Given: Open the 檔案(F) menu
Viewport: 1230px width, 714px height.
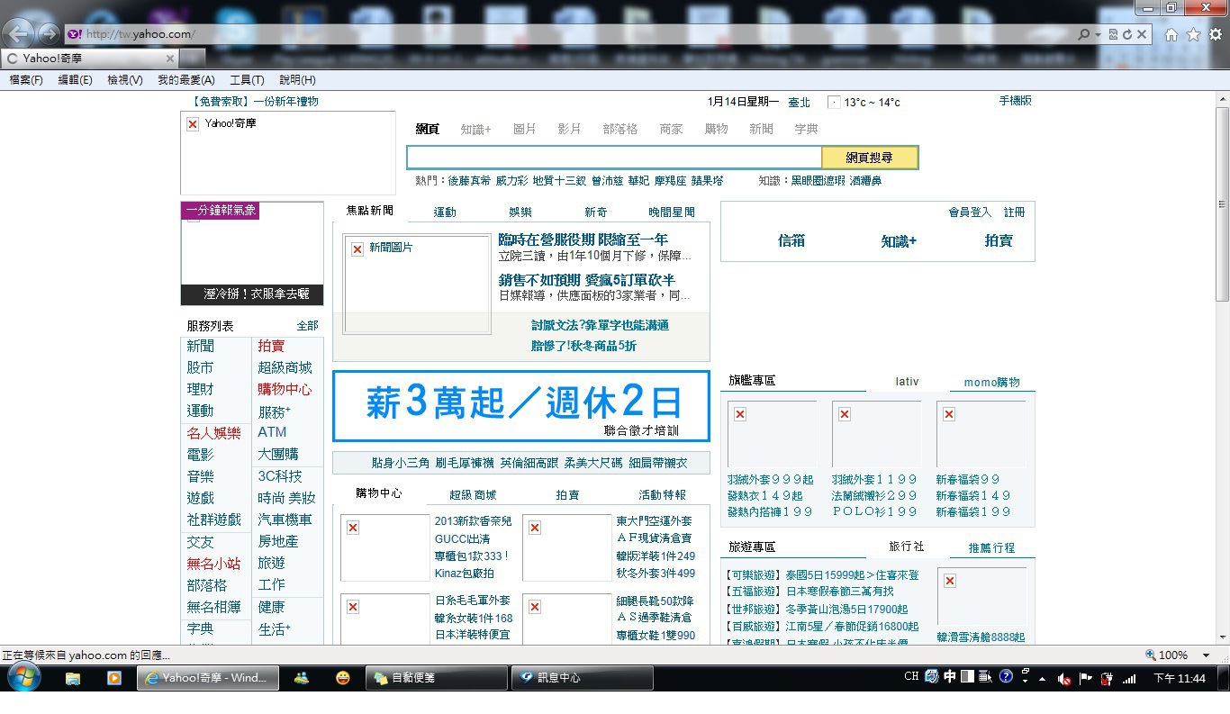Looking at the screenshot, I should [x=26, y=80].
